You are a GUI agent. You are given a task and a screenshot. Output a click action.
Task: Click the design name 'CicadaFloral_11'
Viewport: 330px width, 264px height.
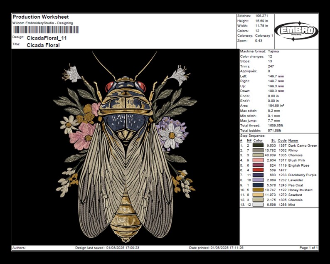pos(47,38)
